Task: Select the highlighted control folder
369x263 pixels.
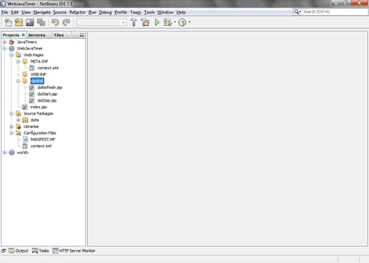Action: click(37, 81)
